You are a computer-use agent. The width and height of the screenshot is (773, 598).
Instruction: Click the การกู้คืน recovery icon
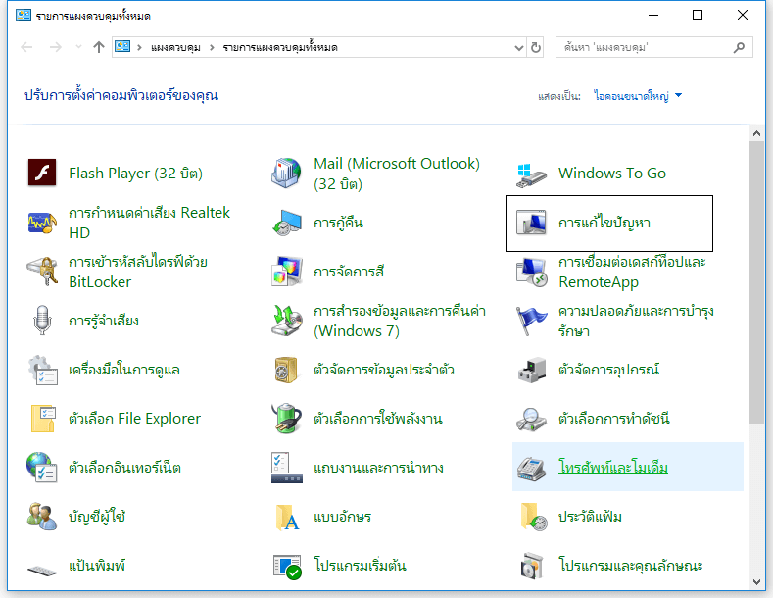tap(286, 223)
